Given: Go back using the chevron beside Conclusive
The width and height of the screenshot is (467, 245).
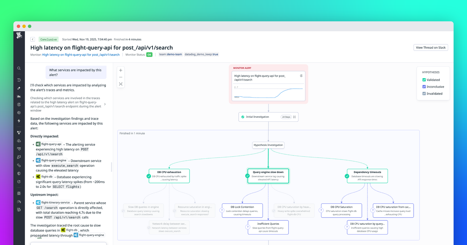Looking at the screenshot, I should 33,39.
